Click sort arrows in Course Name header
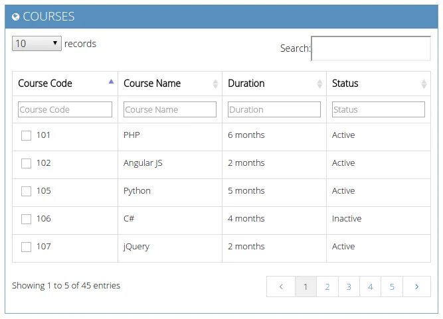Screen dimensions: 443x319 point(215,84)
